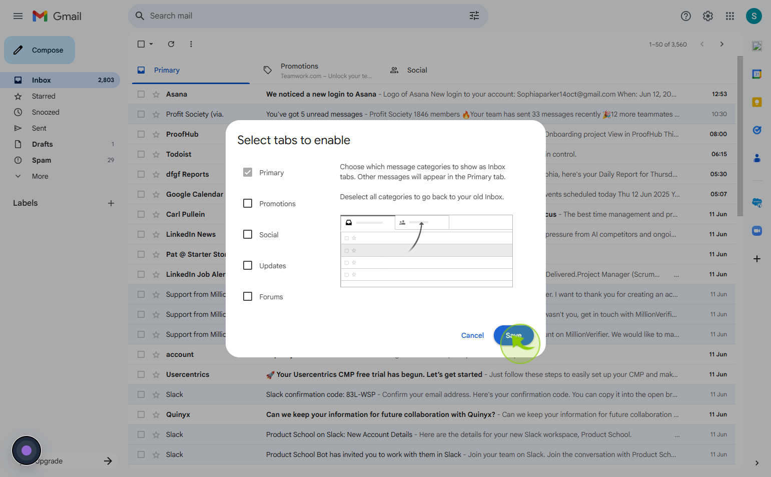
Task: Save the selected tabs
Action: click(514, 335)
